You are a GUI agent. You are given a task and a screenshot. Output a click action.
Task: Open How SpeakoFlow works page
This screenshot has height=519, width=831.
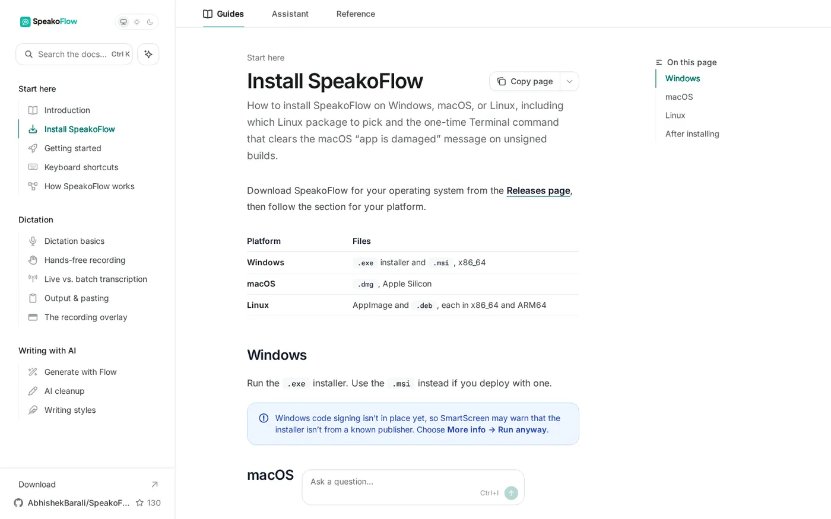pos(89,186)
